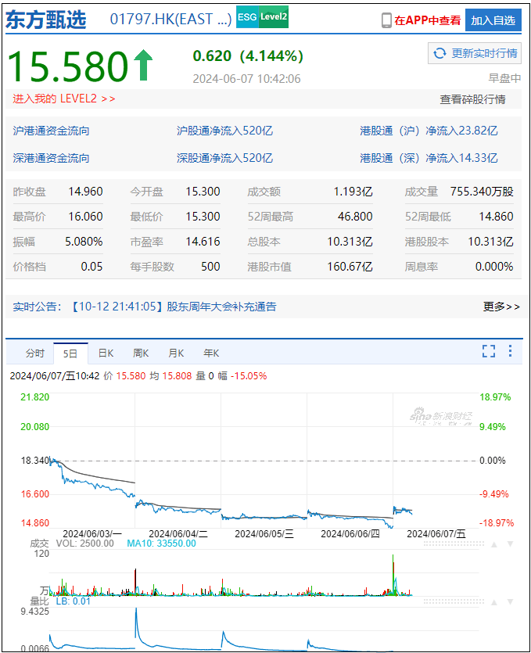
Task: Move volume panel with down triangle
Action: [x=510, y=544]
